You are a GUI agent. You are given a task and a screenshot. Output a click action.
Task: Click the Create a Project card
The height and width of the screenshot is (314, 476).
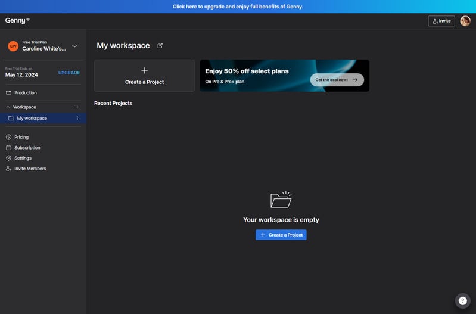[145, 76]
